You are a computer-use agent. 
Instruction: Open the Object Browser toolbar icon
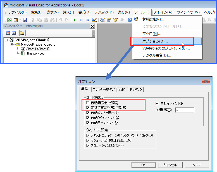tap(115, 20)
